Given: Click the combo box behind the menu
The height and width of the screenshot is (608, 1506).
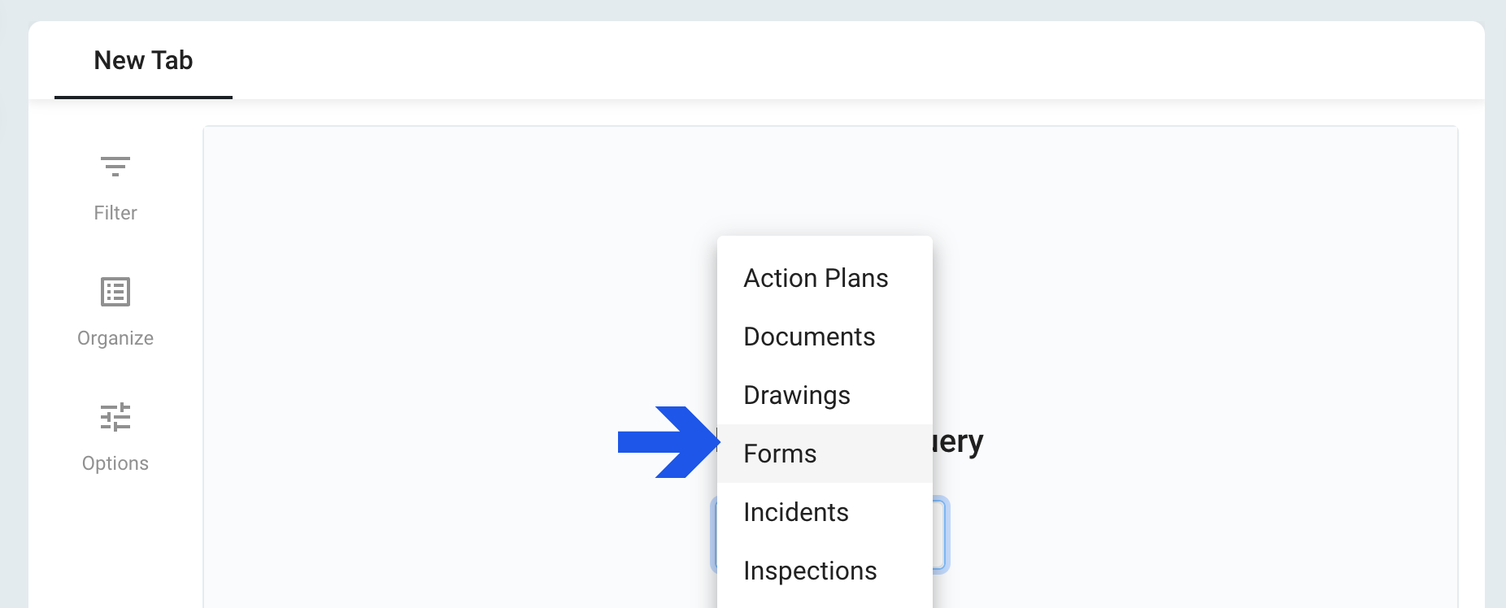Looking at the screenshot, I should 940,534.
